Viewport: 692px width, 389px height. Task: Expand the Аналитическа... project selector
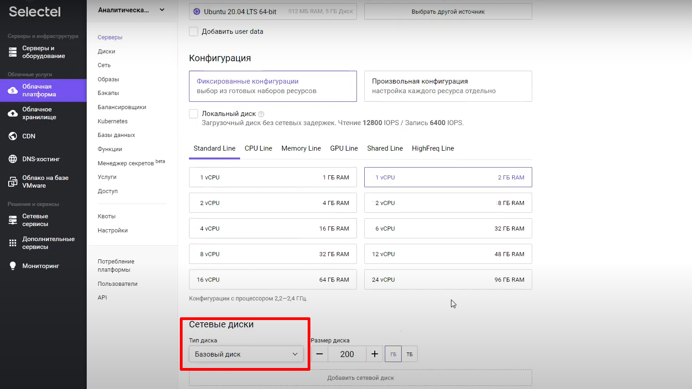click(131, 10)
